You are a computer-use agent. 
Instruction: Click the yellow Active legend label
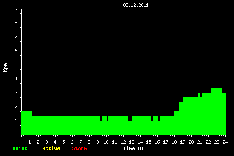(x=51, y=148)
